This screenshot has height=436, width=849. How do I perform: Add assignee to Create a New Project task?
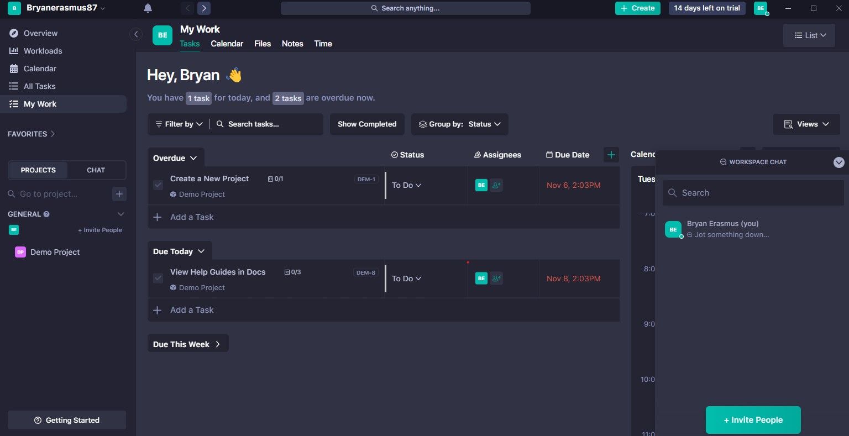pos(496,186)
